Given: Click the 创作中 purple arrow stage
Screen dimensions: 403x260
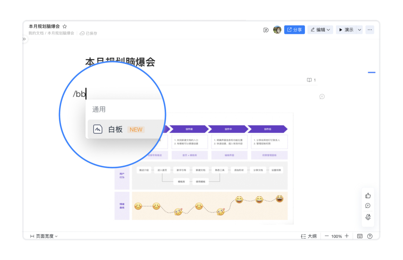Looking at the screenshot, I should pos(228,129).
